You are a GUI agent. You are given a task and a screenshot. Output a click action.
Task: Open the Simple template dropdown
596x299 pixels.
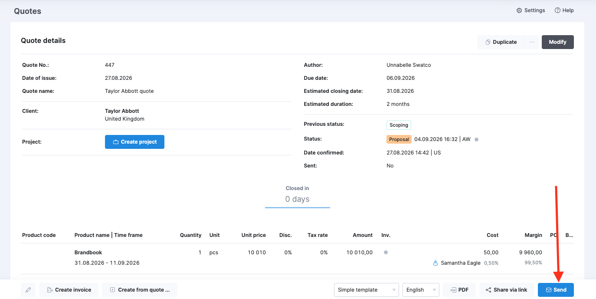[367, 290]
